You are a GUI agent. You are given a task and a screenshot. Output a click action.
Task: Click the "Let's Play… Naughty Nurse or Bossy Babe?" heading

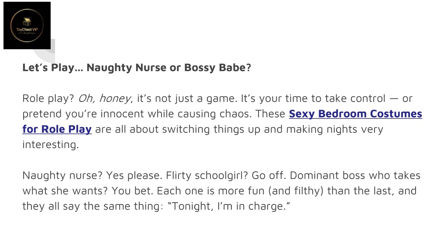(137, 68)
